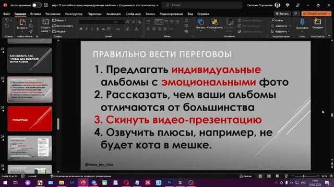The width and height of the screenshot is (334, 187).
Task: Click the Decrease Font Size icon
Action: tap(134, 22)
